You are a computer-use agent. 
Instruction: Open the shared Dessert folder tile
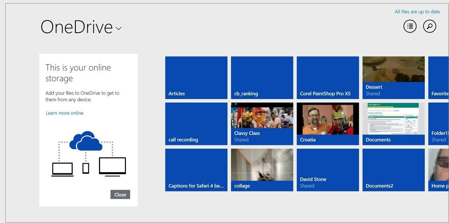point(394,78)
